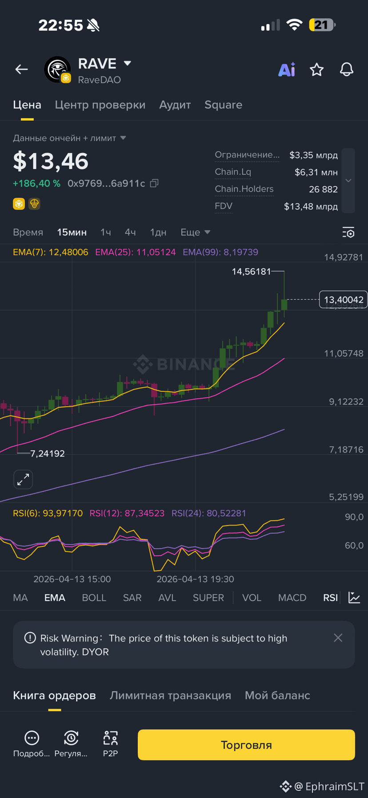Screen dimensions: 368x798
Task: Tap the $13,46 price value
Action: pos(51,161)
